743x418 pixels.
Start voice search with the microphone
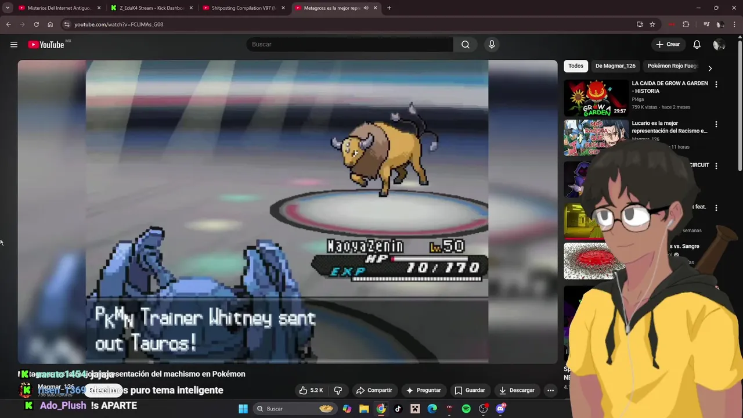point(492,45)
